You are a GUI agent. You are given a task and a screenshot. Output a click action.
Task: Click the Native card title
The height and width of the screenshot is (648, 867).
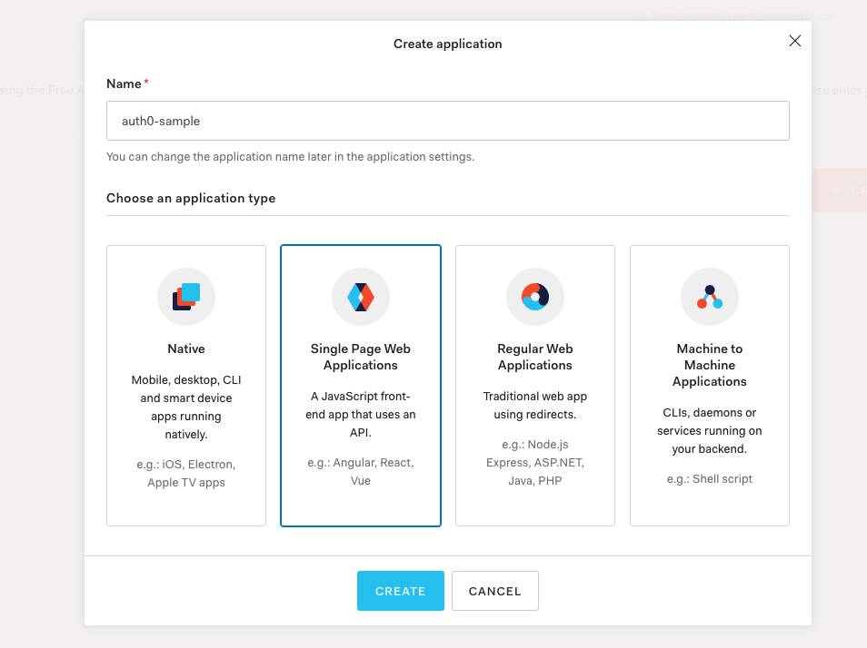point(186,349)
